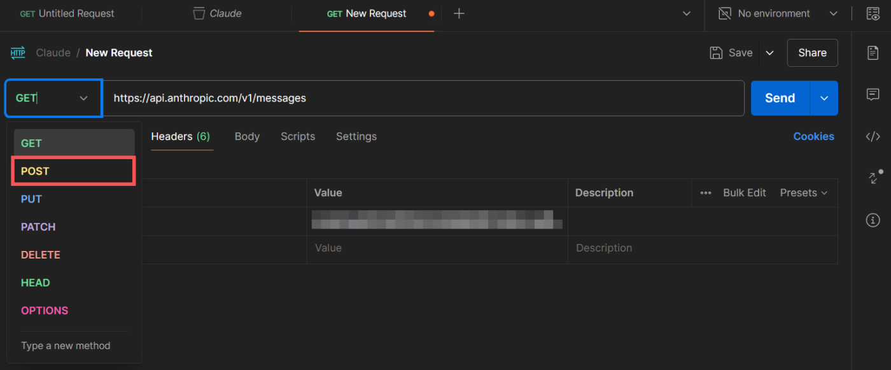
Task: Click the request URL field
Action: 423,98
